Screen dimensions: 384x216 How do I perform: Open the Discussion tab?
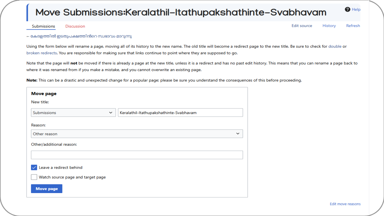coord(75,26)
